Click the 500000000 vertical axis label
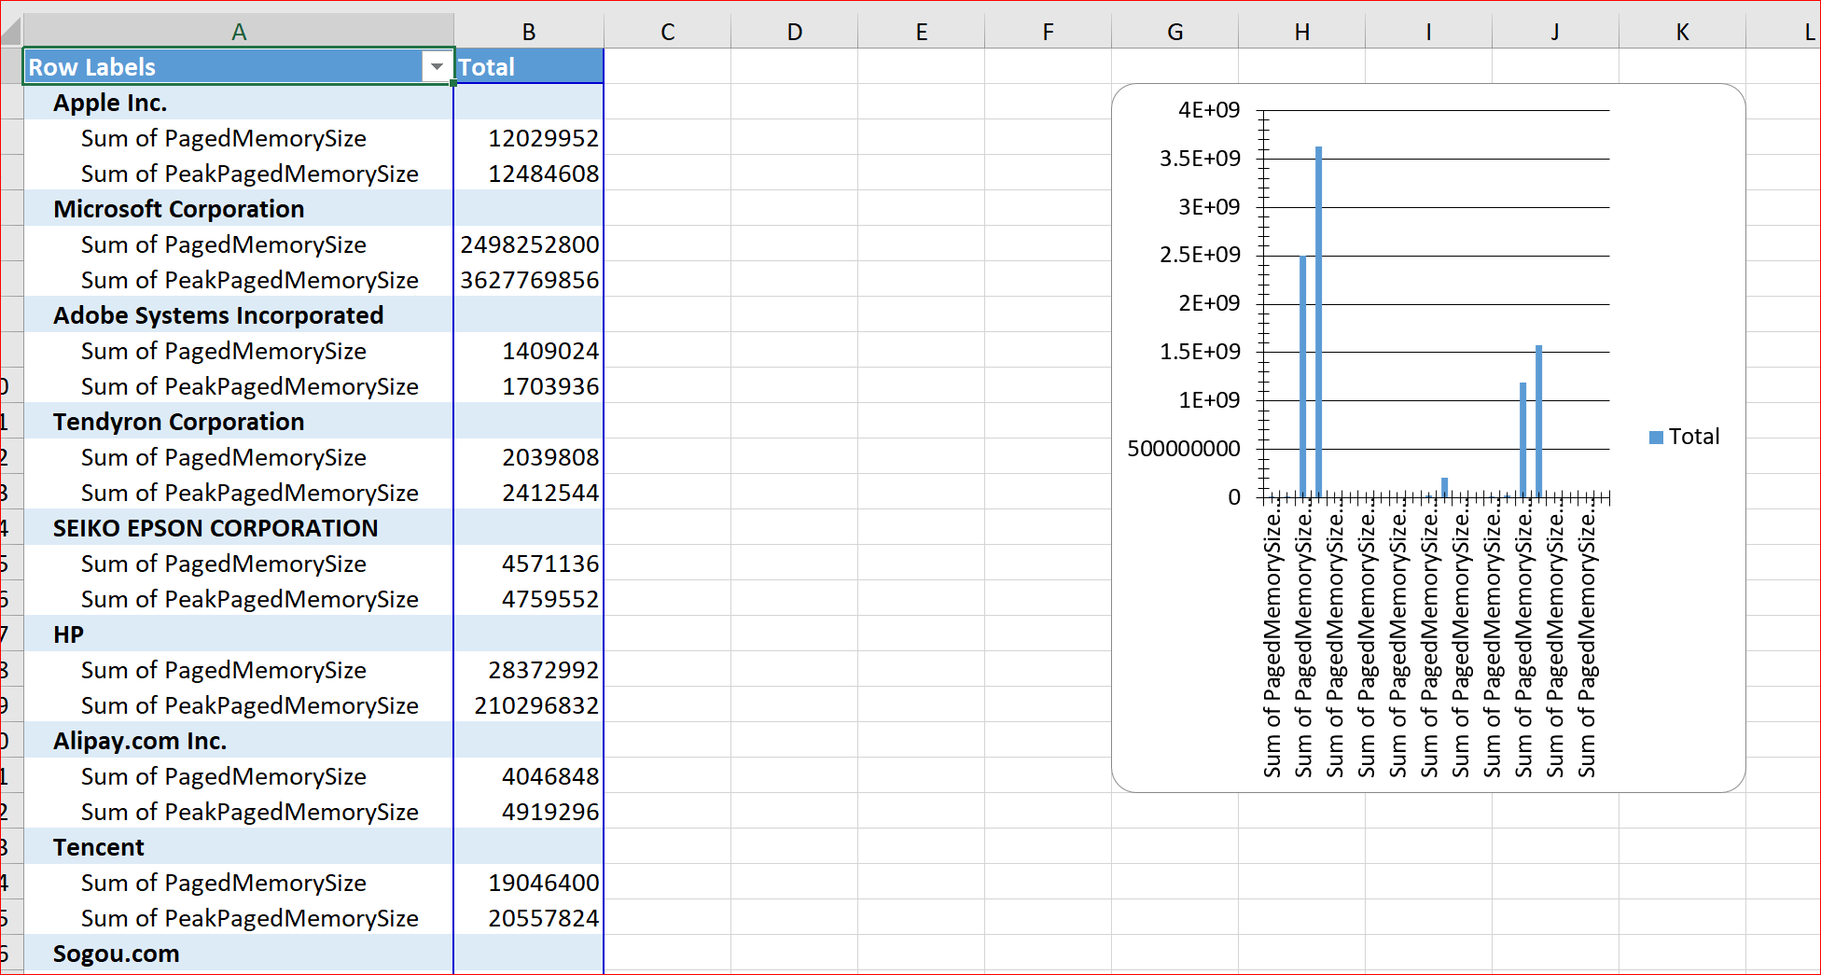1821x975 pixels. 1184,449
